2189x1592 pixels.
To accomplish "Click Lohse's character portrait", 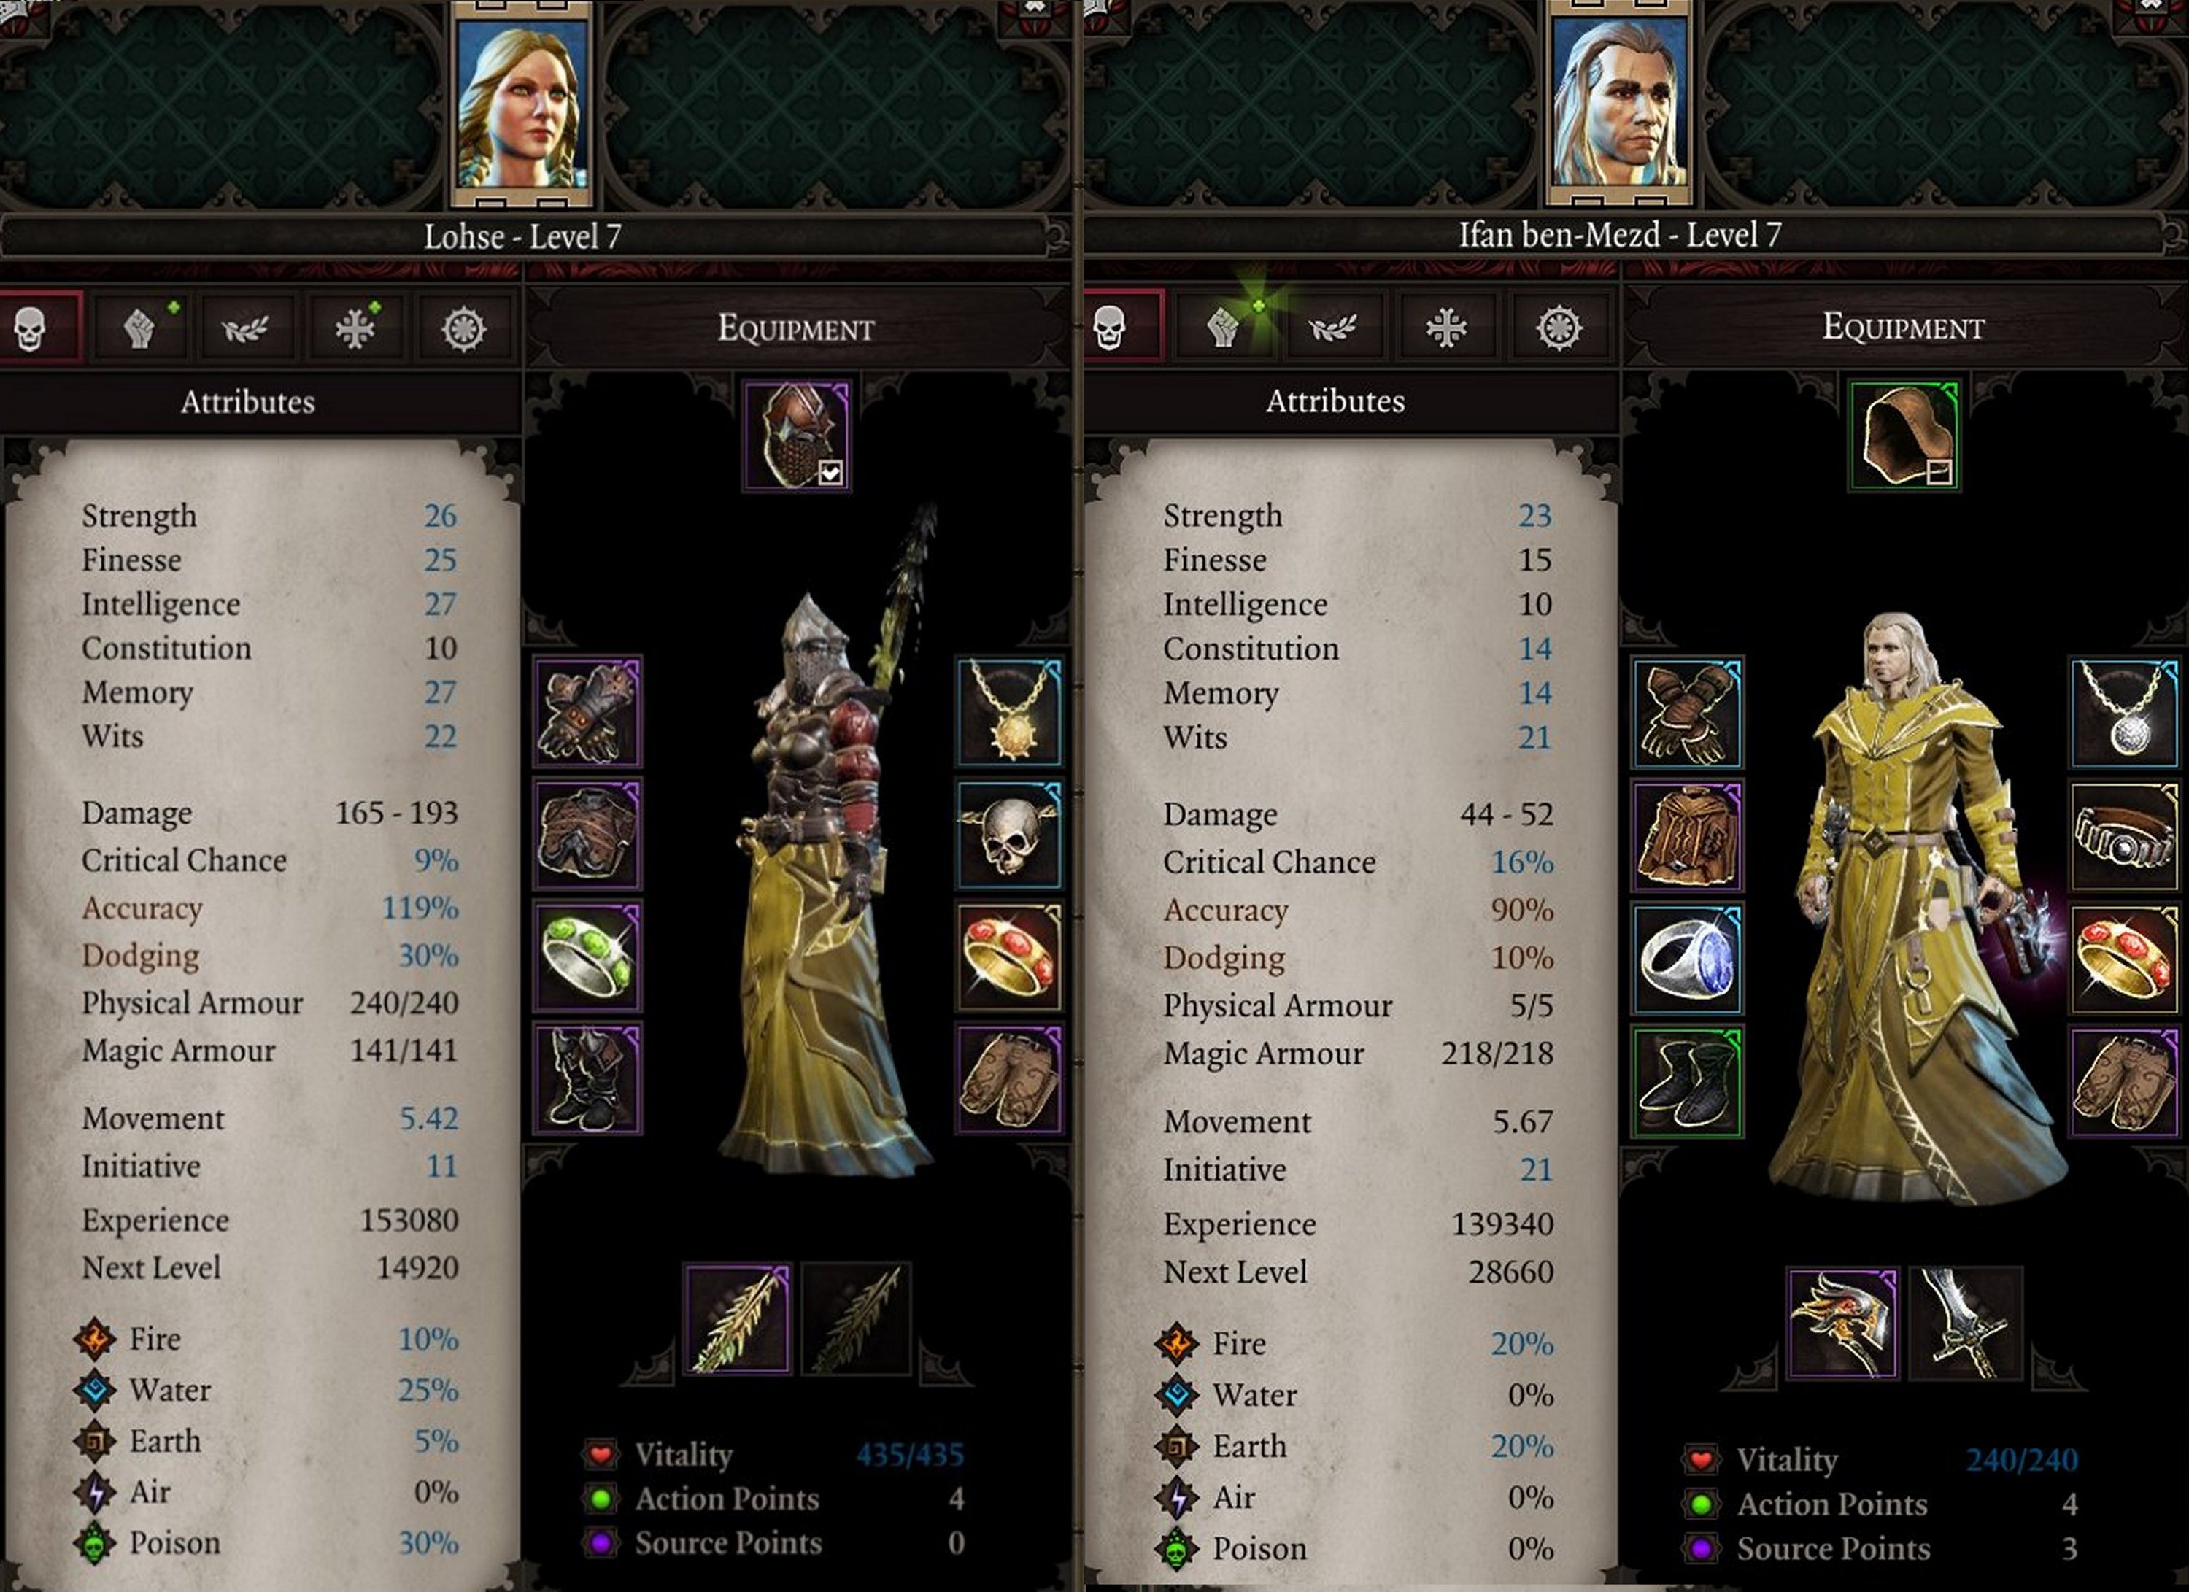I will pos(521,104).
